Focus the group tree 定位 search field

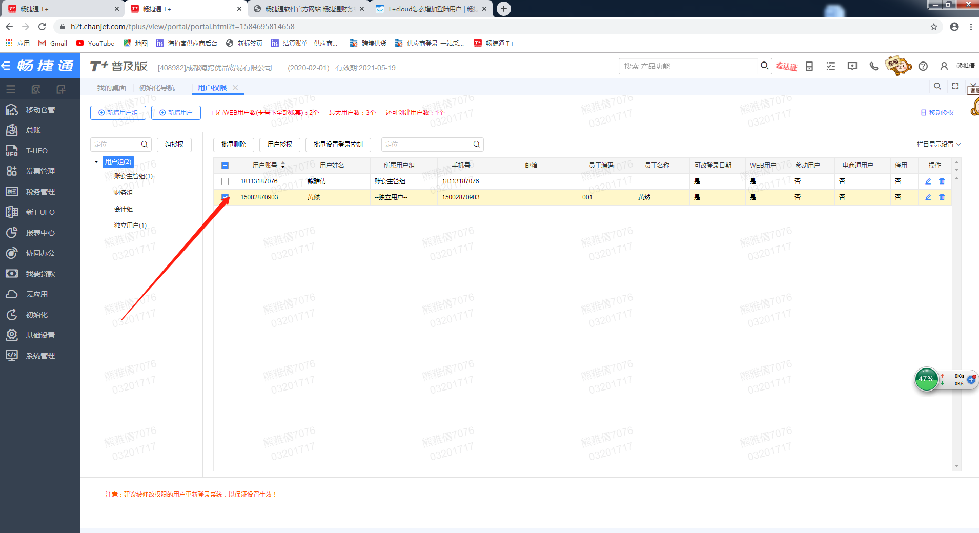tap(115, 145)
